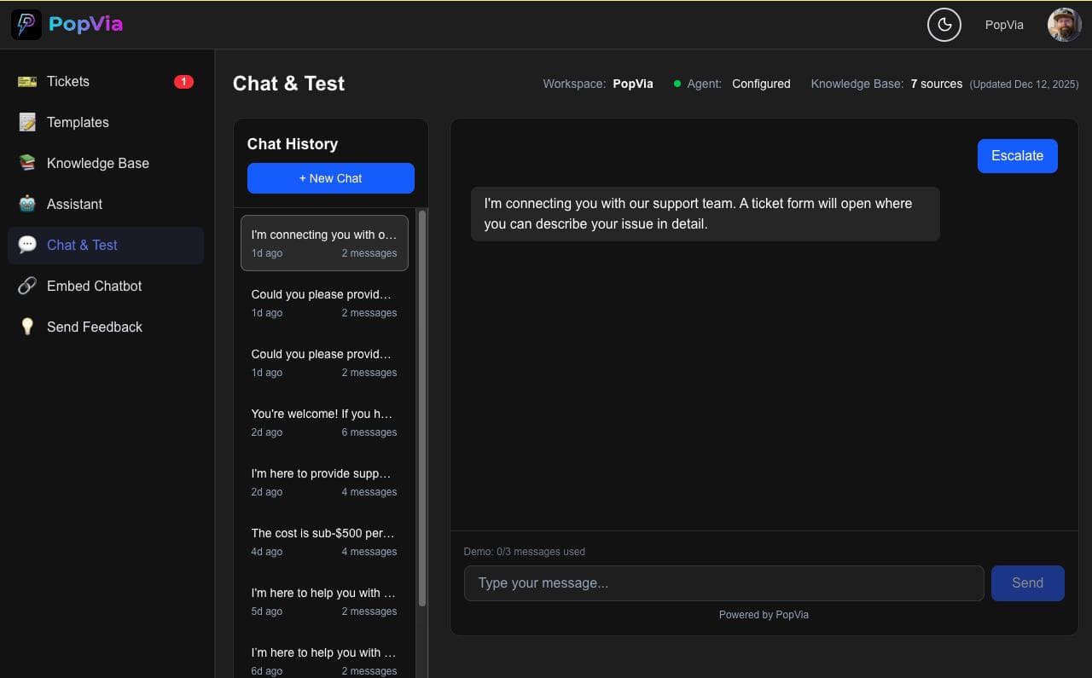Click the PopVia logo icon top left
1092x678 pixels.
pos(26,25)
